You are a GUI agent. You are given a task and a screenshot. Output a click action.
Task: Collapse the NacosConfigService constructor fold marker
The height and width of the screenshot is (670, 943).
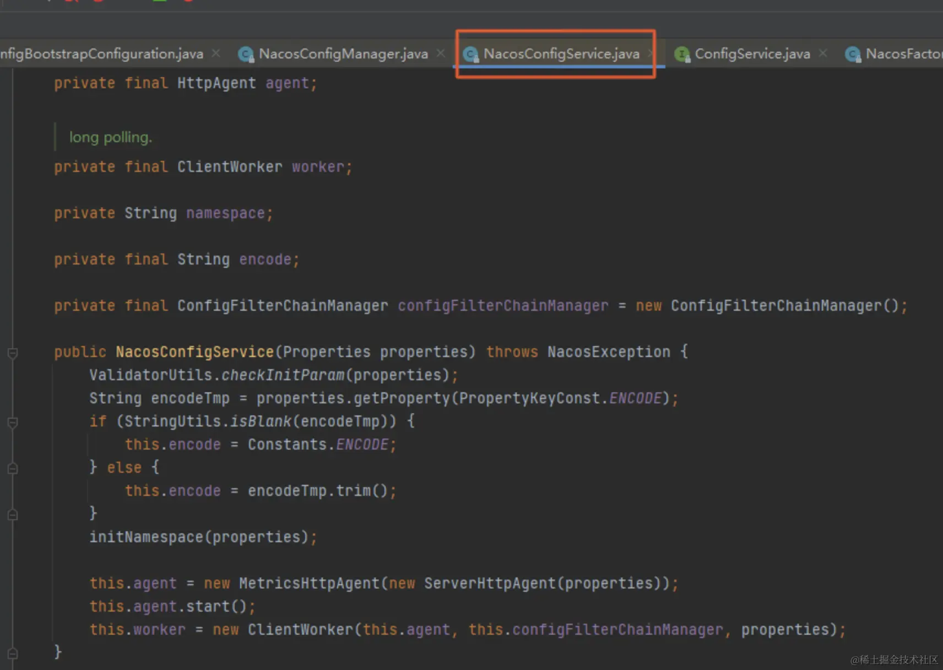(13, 353)
